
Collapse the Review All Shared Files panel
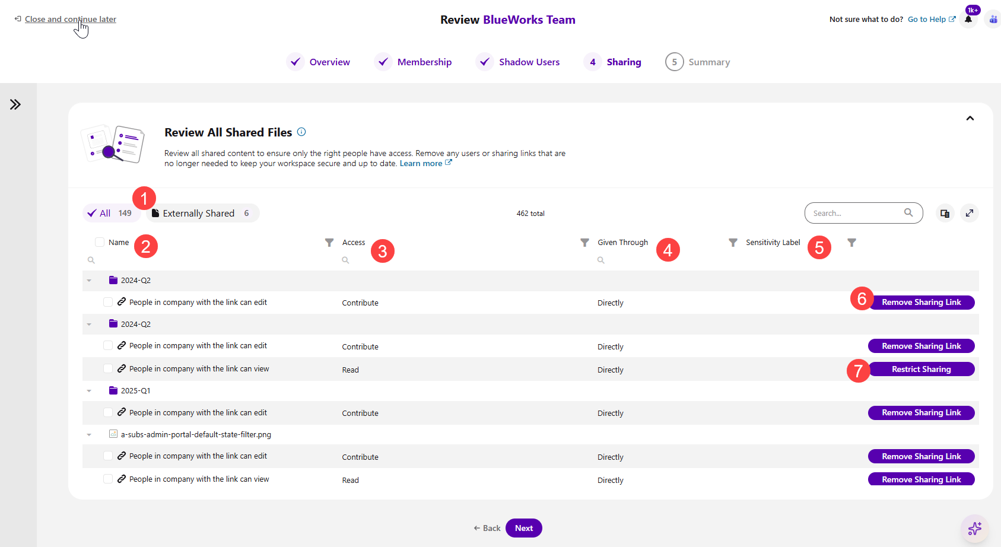(x=970, y=118)
